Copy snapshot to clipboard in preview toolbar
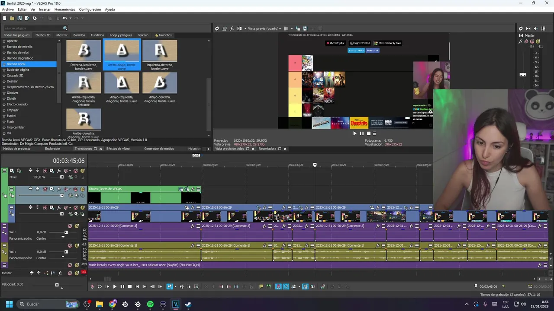Image resolution: width=554 pixels, height=311 pixels. [x=298, y=29]
